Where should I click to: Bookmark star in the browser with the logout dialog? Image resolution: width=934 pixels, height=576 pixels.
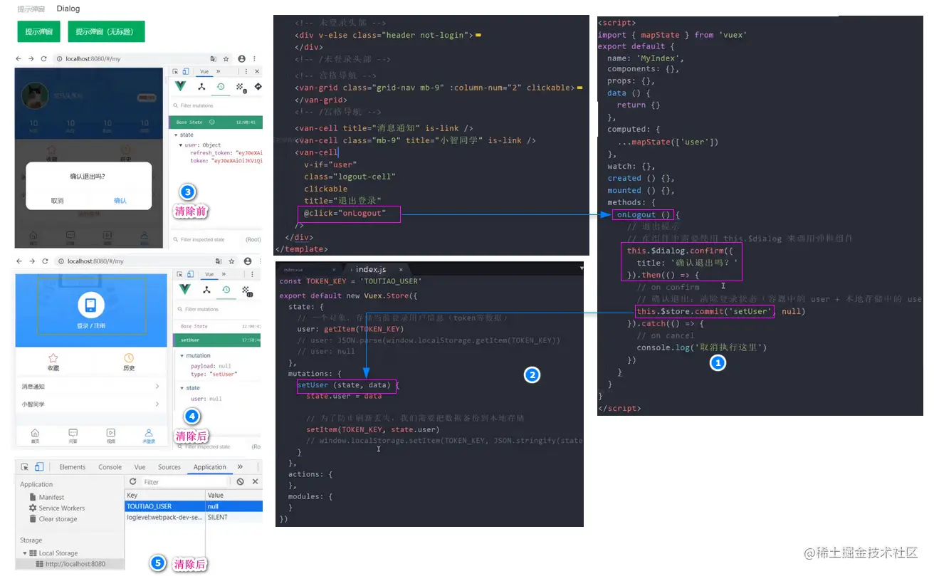pos(226,59)
